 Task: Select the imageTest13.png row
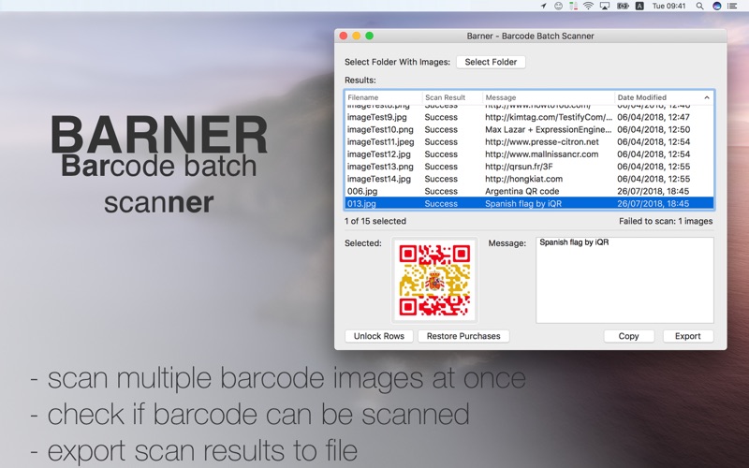tap(529, 167)
